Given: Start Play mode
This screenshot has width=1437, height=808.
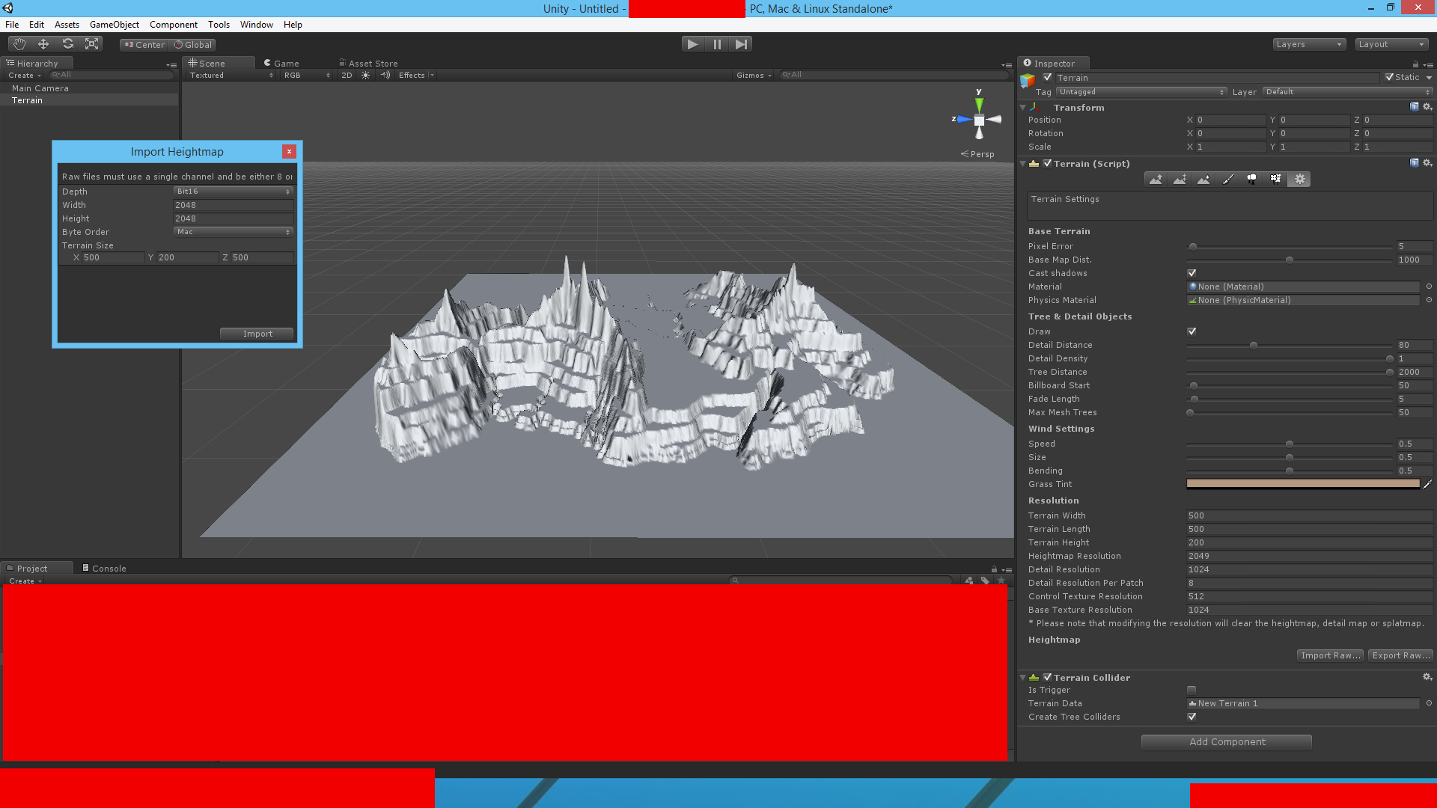Looking at the screenshot, I should coord(693,44).
